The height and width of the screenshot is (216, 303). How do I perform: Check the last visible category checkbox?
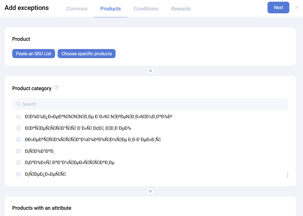coord(18,174)
